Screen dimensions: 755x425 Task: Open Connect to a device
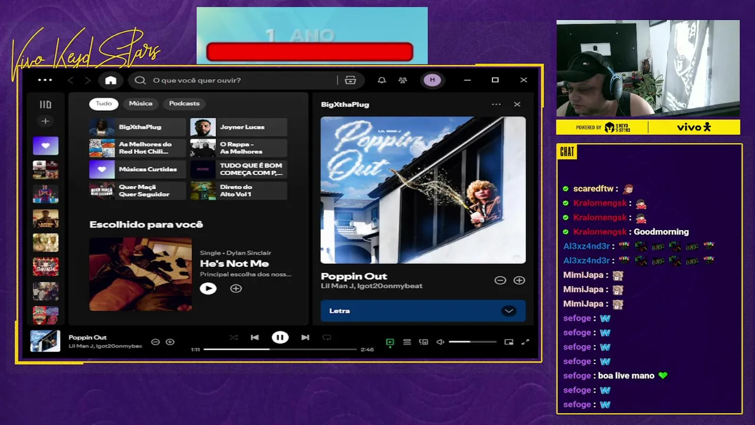point(424,342)
